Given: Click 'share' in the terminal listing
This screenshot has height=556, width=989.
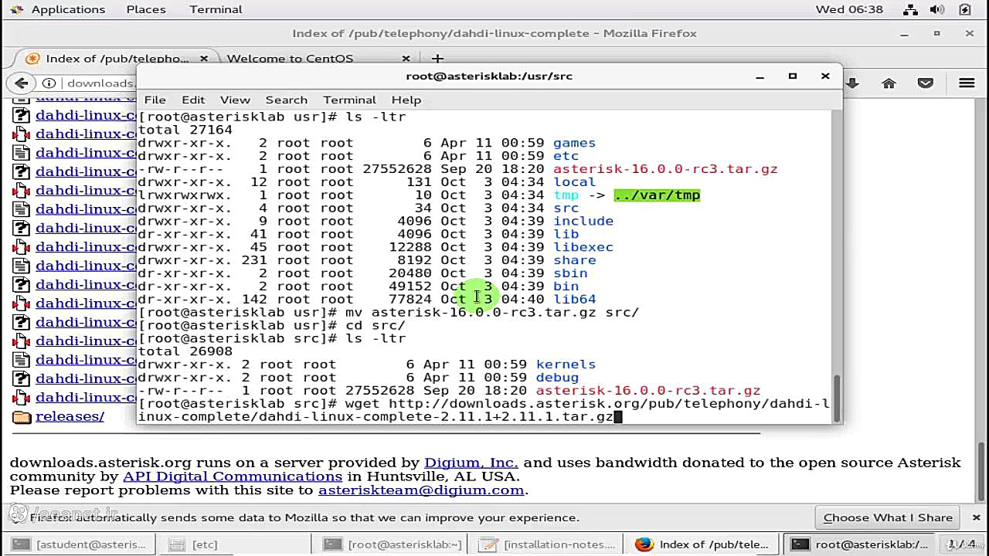Looking at the screenshot, I should point(574,260).
